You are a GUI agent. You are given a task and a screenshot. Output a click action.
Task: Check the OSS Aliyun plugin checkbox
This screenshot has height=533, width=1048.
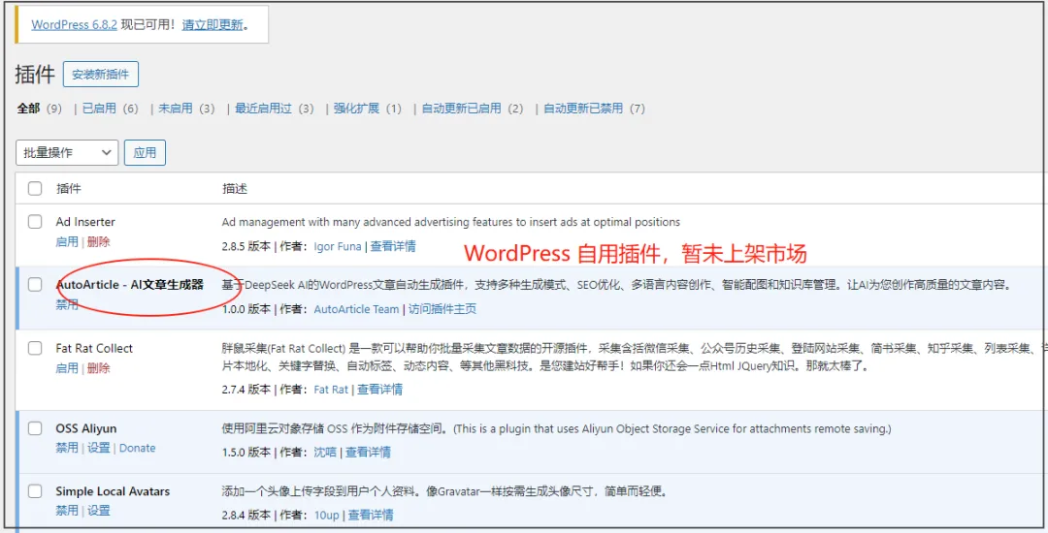point(35,428)
